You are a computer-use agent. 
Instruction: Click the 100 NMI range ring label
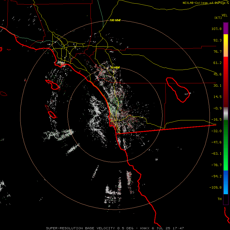[x=115, y=20]
